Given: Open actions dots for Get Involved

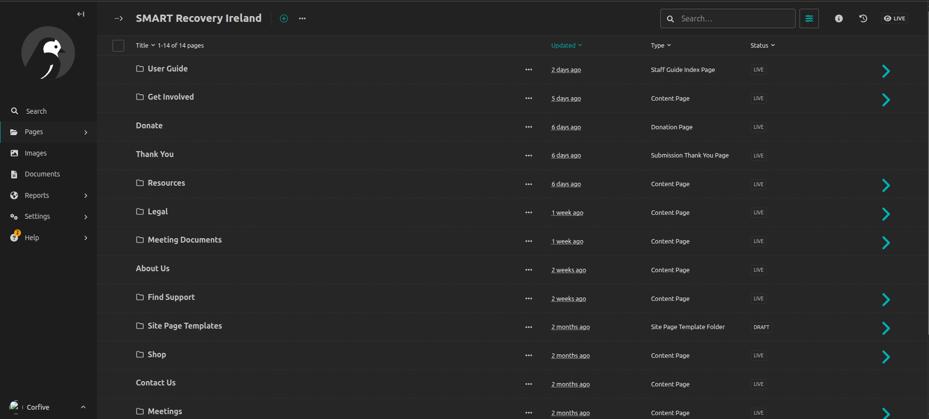Looking at the screenshot, I should pos(529,98).
